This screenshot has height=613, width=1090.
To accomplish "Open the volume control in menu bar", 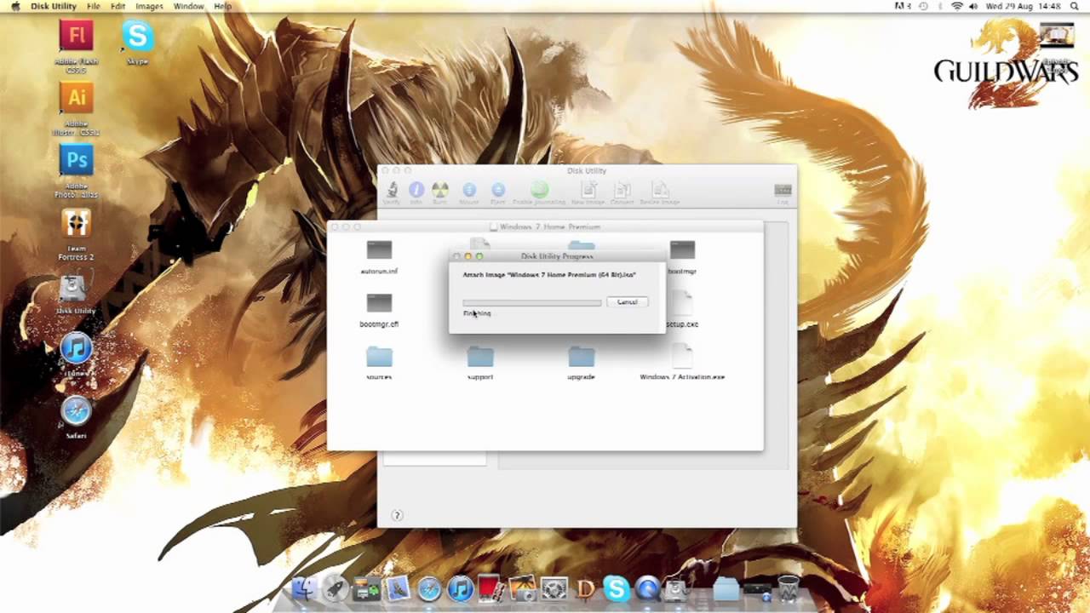I will click(973, 6).
